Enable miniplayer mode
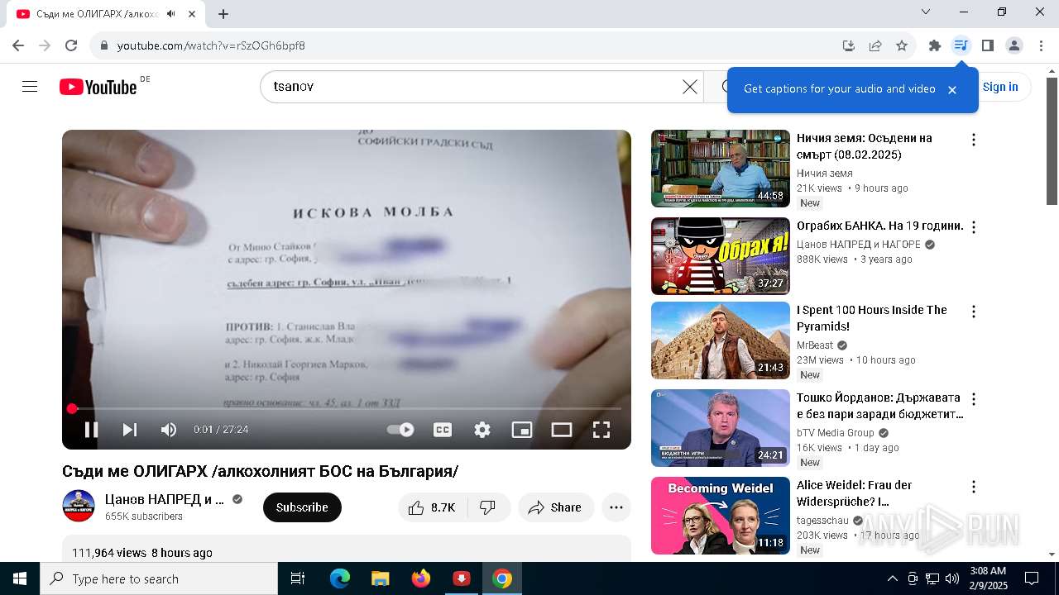1059x595 pixels. click(522, 430)
